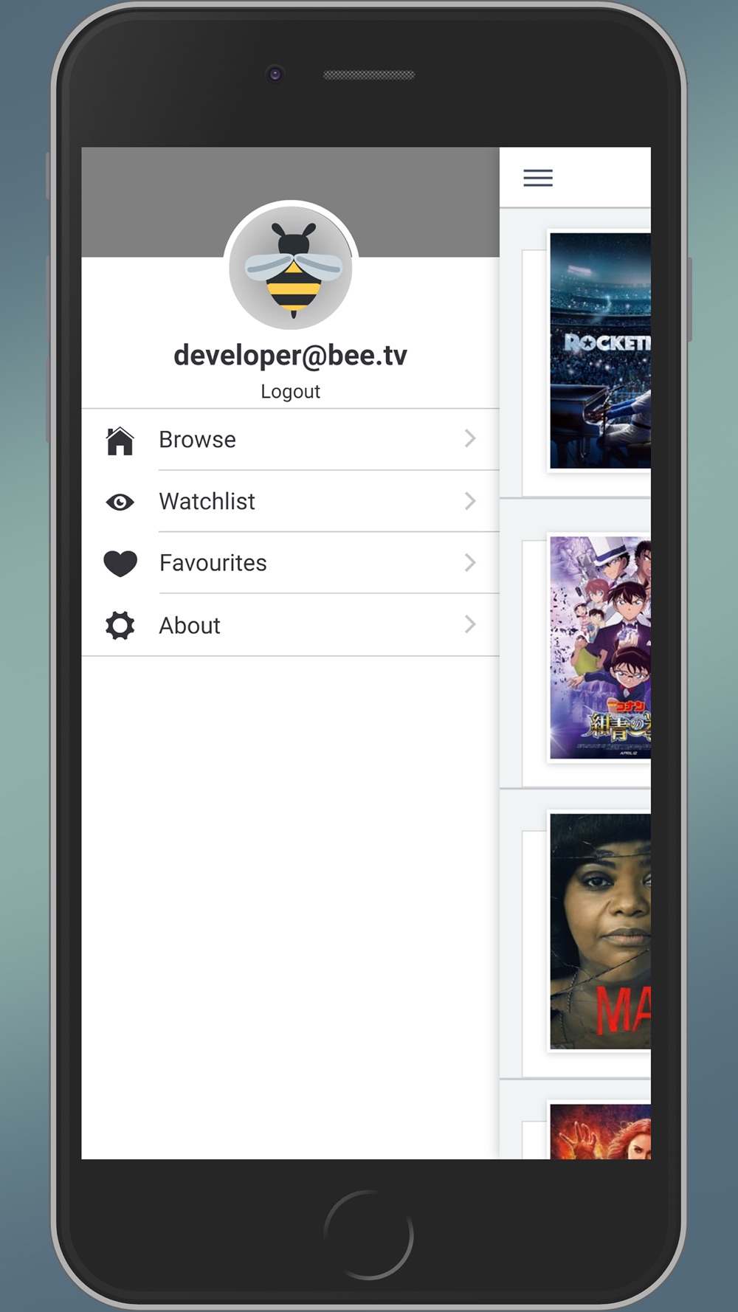The width and height of the screenshot is (738, 1312).
Task: Open the fiery poster at bottom
Action: click(601, 1132)
